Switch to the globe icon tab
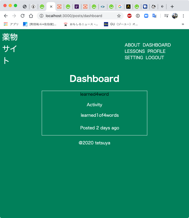 [x=25, y=7]
